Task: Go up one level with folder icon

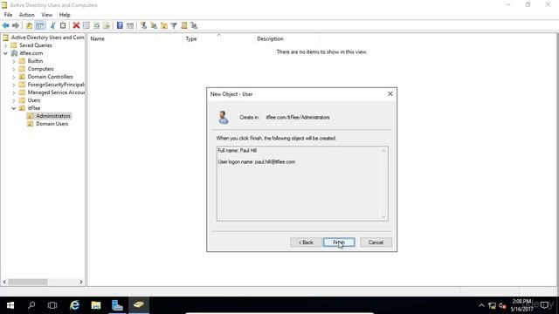Action: point(29,25)
